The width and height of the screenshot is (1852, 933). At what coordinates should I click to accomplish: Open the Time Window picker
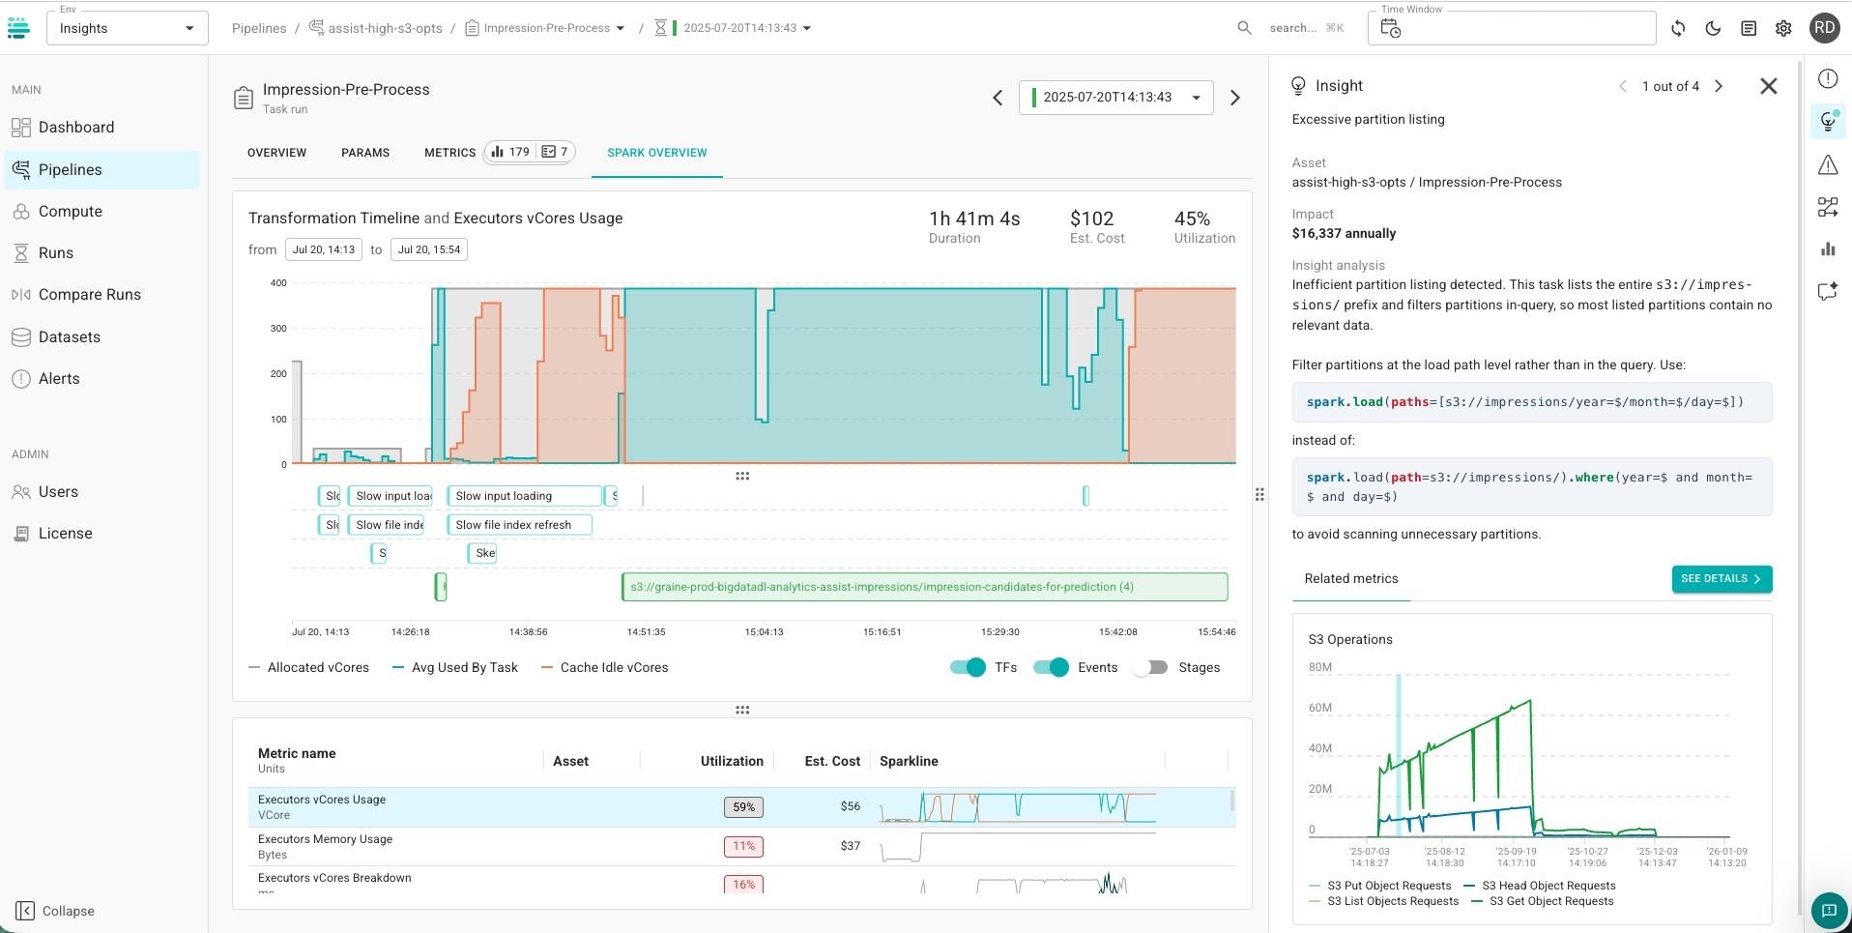pos(1512,28)
